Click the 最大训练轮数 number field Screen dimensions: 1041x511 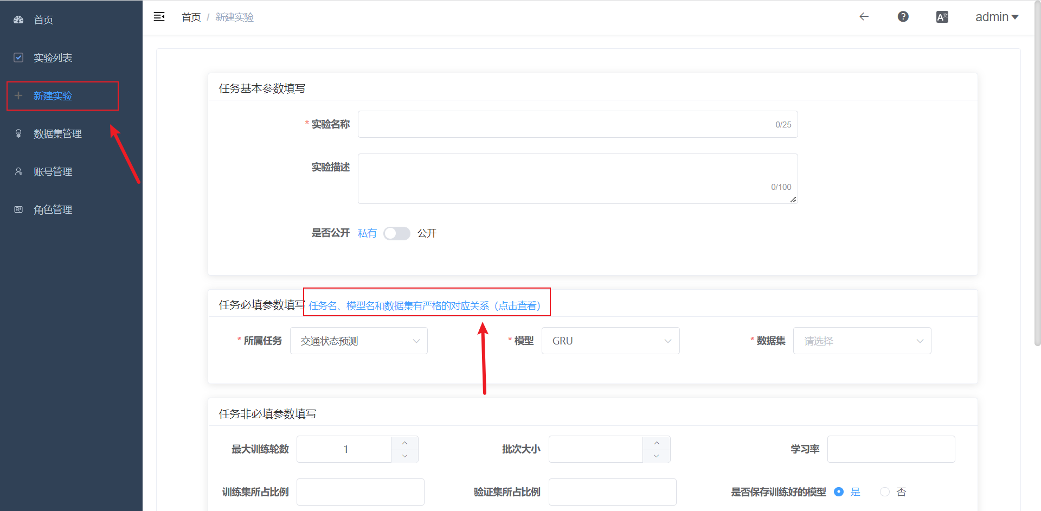344,449
